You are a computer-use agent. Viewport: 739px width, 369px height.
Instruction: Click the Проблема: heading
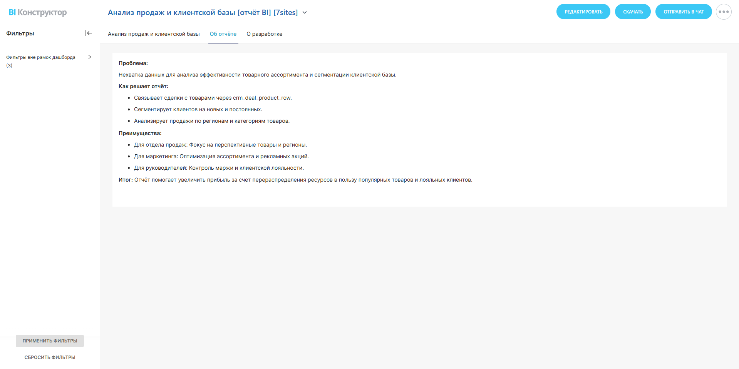tap(133, 63)
